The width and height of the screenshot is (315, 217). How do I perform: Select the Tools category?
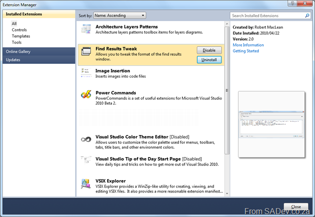click(18, 43)
